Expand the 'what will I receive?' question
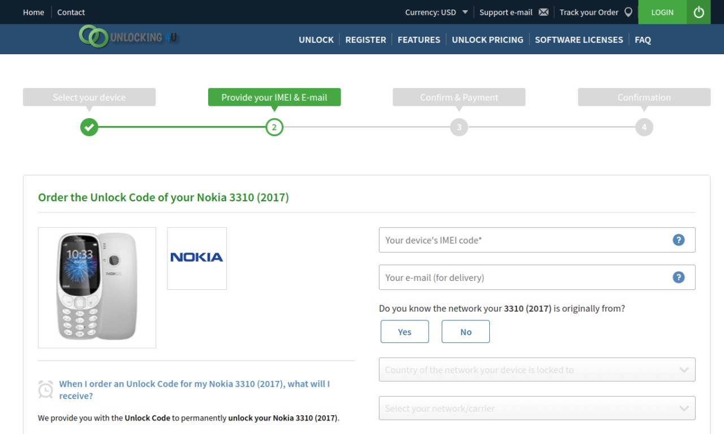Viewport: 724px width, 434px height. (x=195, y=390)
